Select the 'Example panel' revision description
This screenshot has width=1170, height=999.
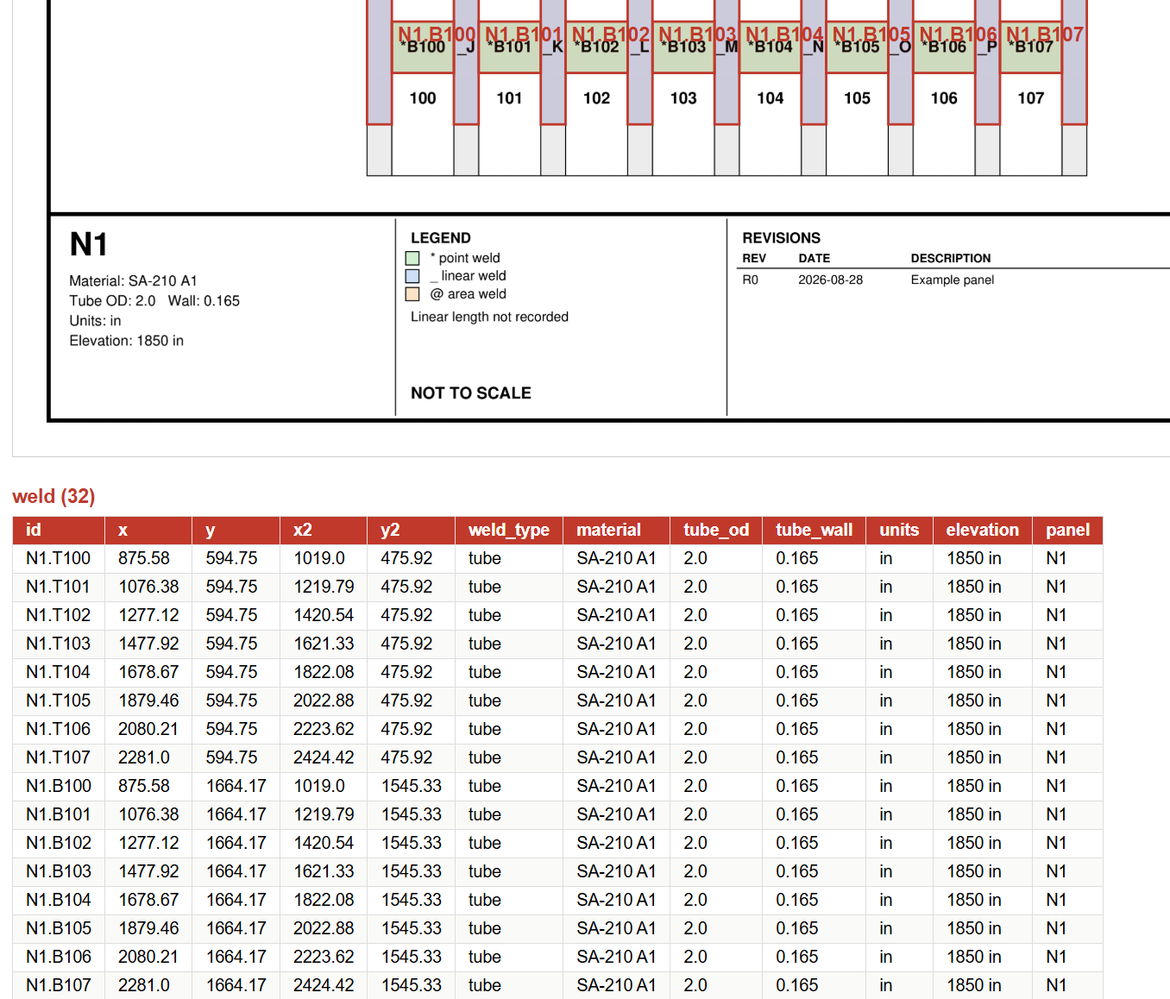coord(953,280)
